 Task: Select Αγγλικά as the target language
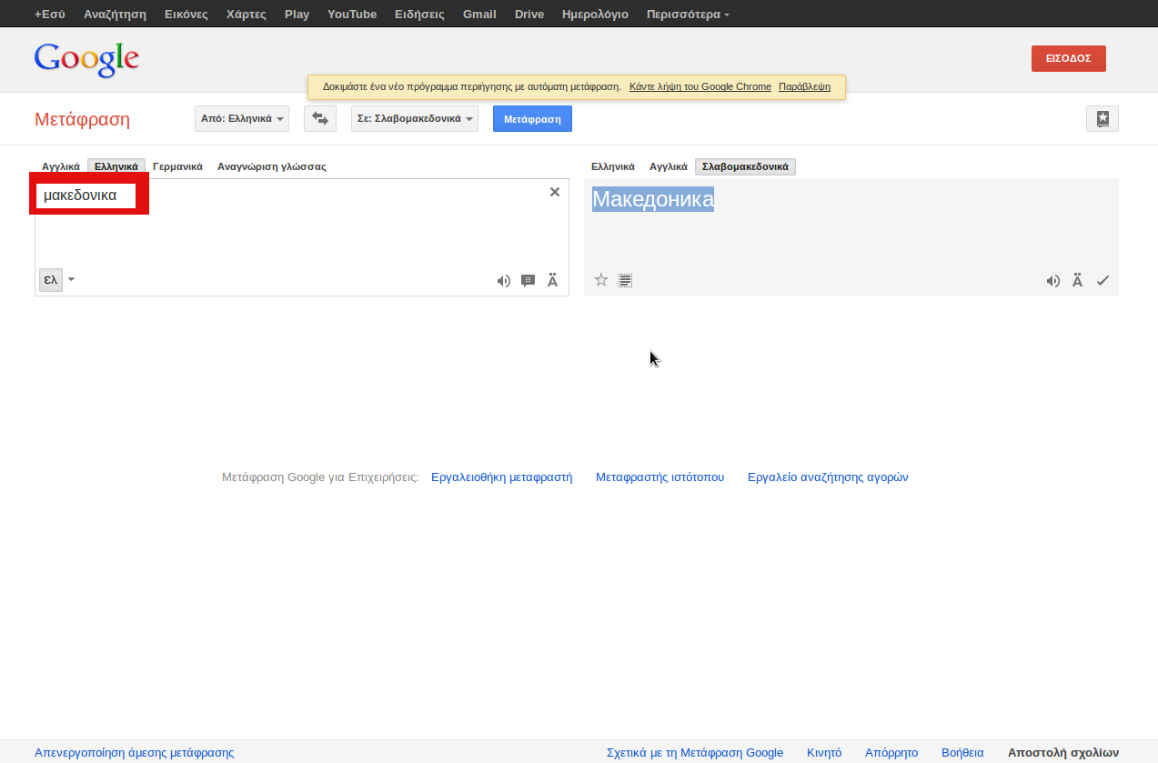[669, 166]
